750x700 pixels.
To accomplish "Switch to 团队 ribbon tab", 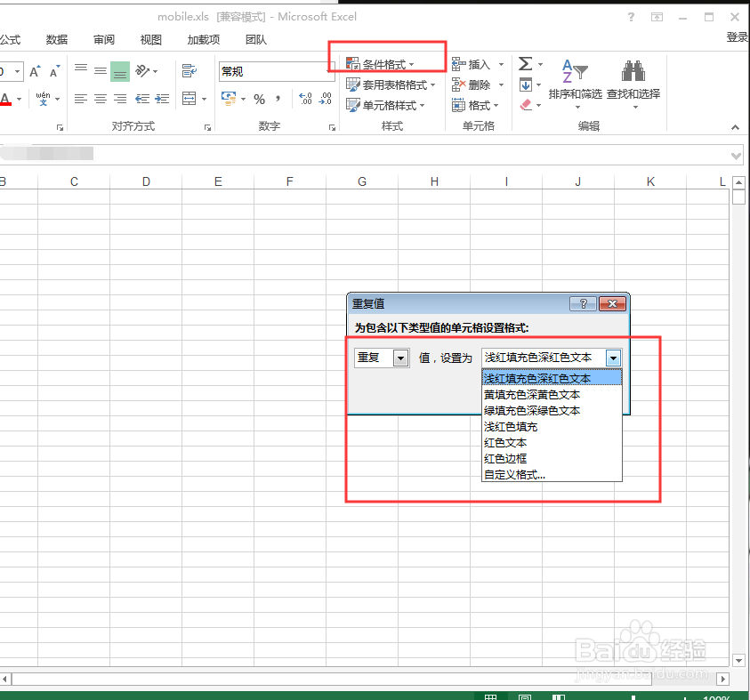I will (x=256, y=40).
